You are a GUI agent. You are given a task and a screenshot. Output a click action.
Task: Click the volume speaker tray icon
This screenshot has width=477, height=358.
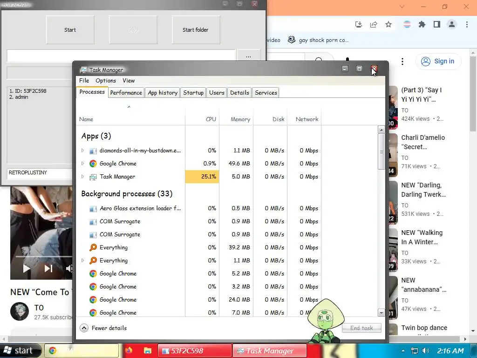pyautogui.click(x=426, y=351)
